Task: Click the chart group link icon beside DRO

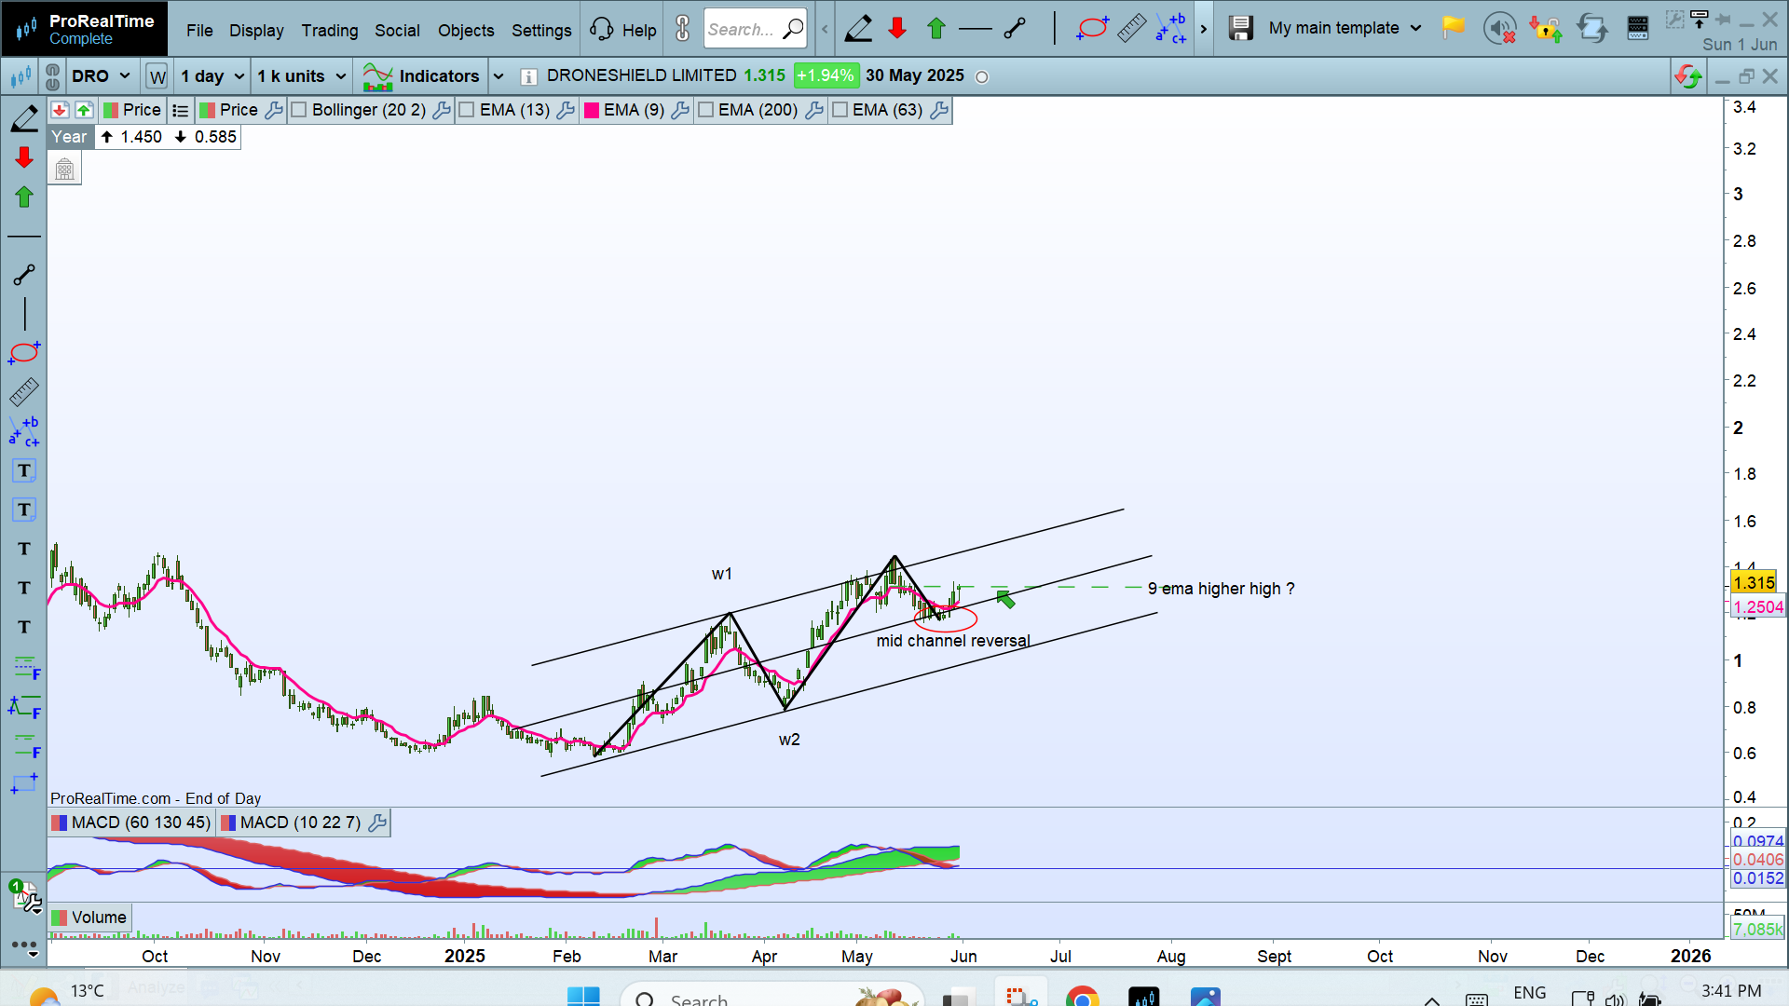Action: click(53, 76)
